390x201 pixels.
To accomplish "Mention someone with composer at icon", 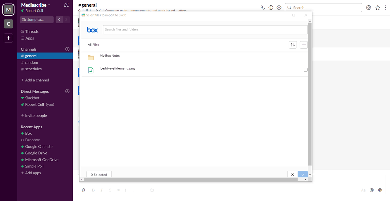I will (372, 190).
